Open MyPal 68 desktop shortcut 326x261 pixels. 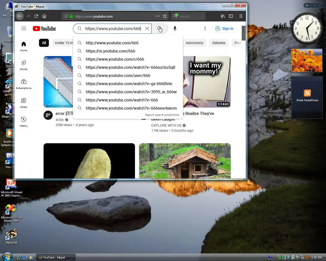11,236
